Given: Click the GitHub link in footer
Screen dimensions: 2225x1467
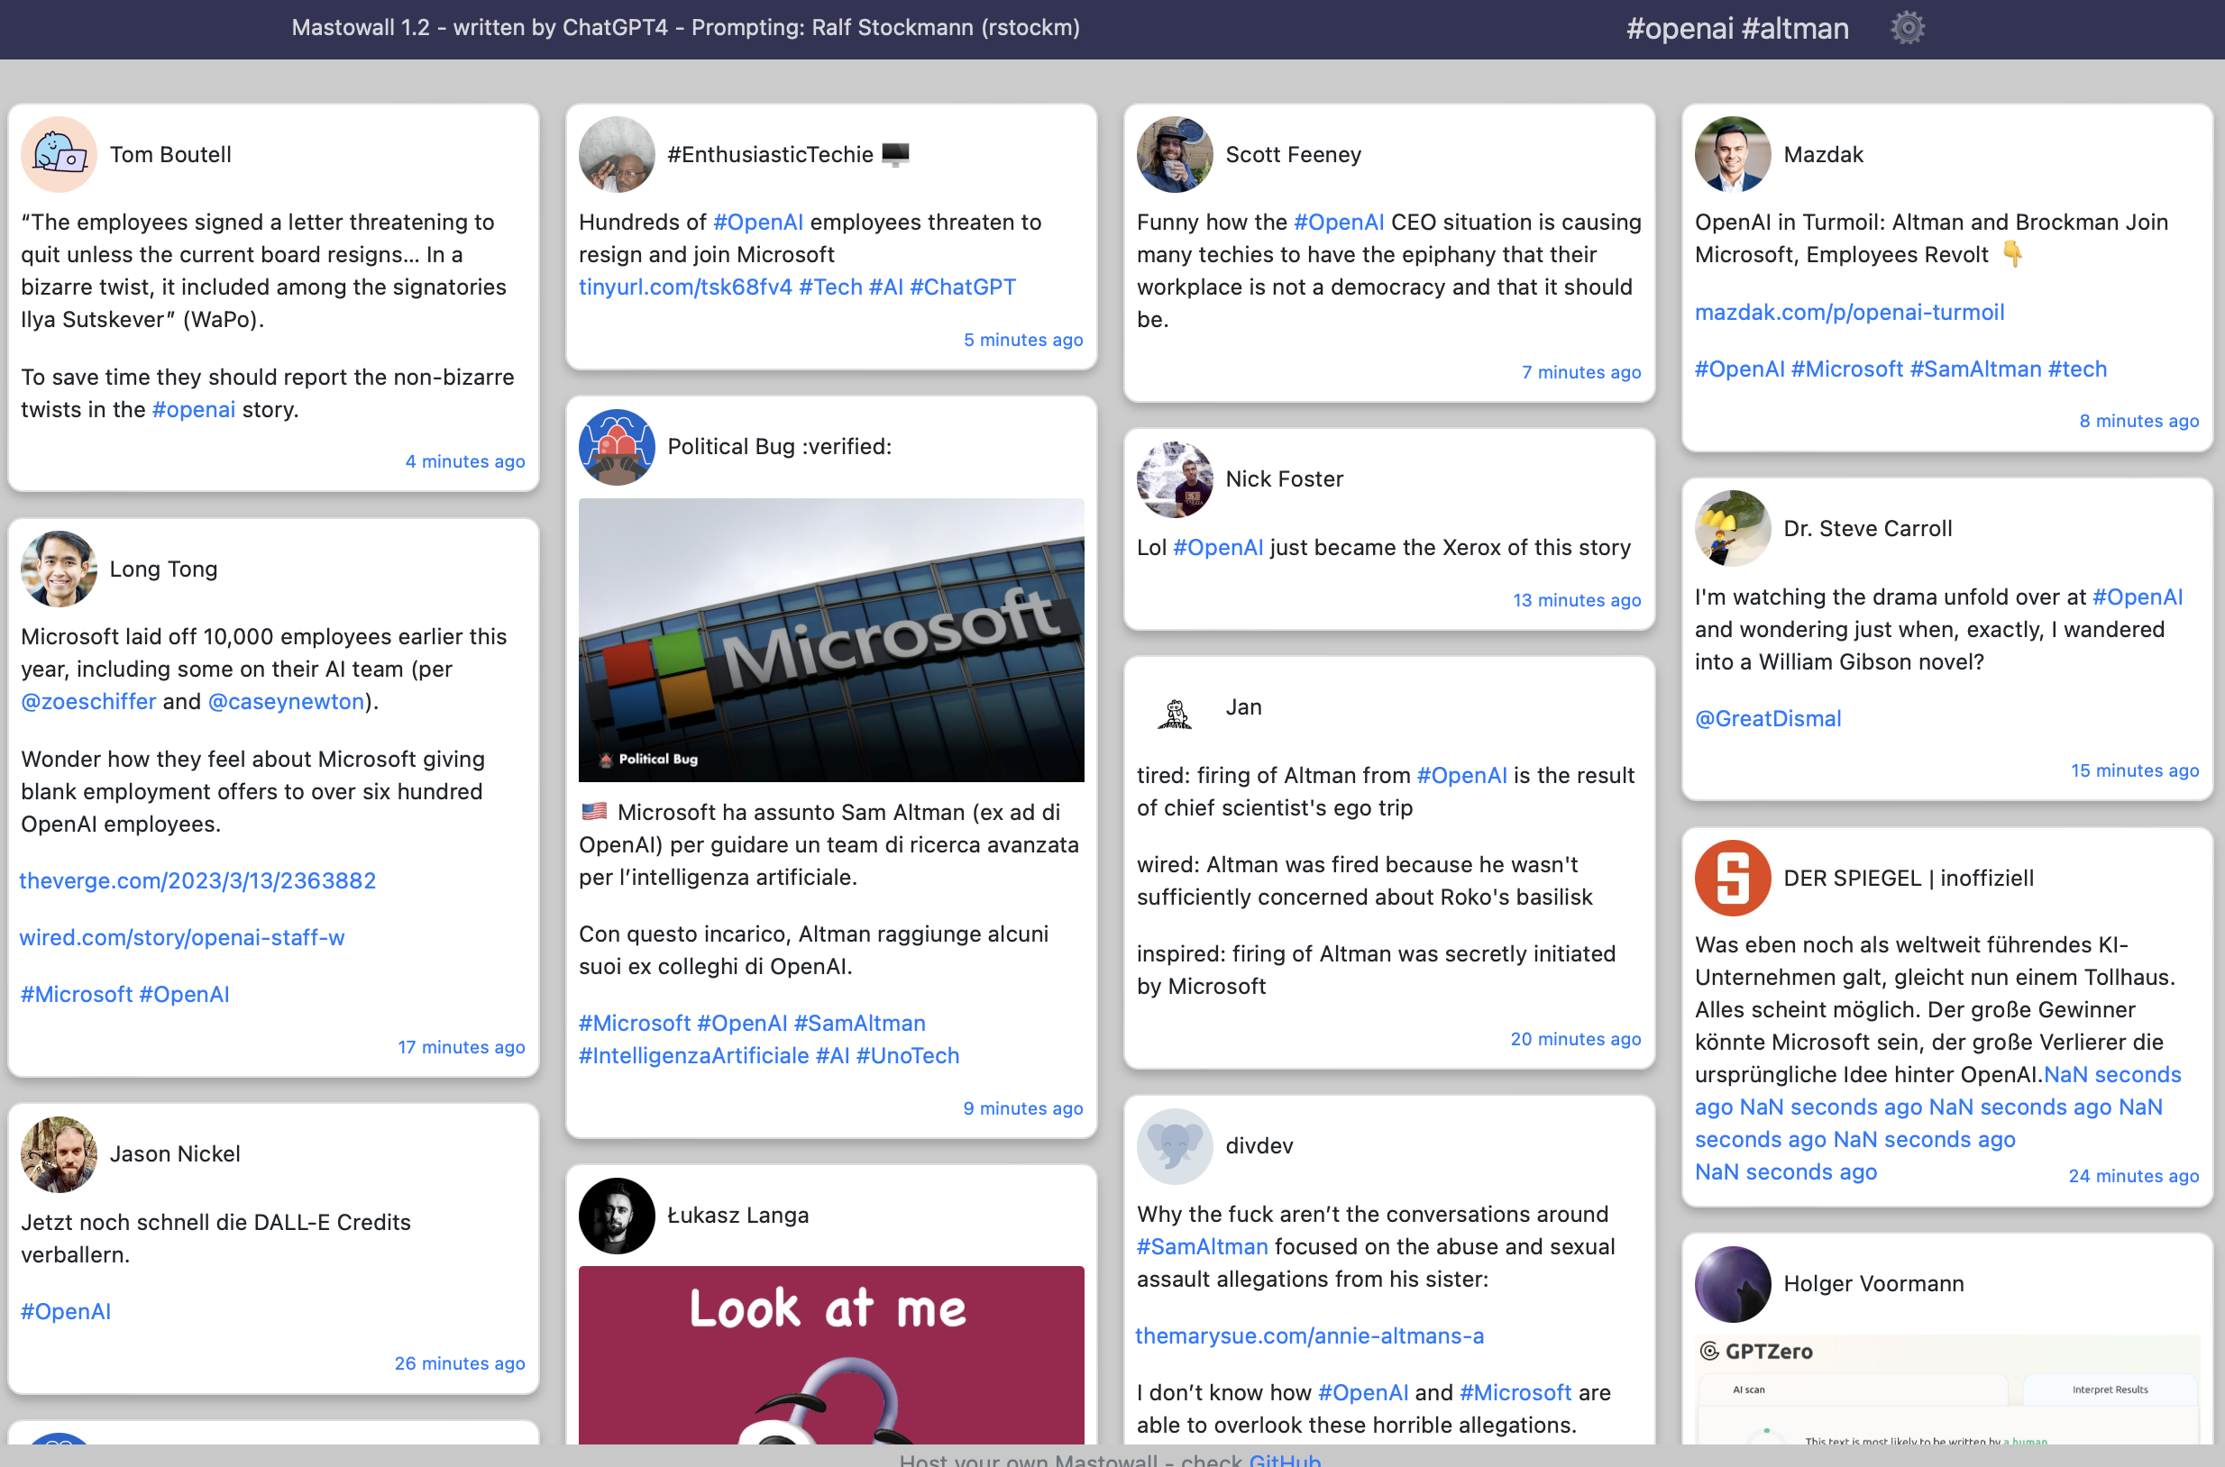Looking at the screenshot, I should (1286, 1459).
